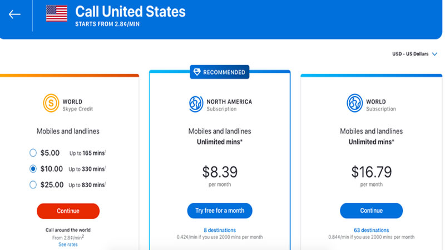Go back with the left arrow icon
The width and height of the screenshot is (445, 250).
coord(14,14)
